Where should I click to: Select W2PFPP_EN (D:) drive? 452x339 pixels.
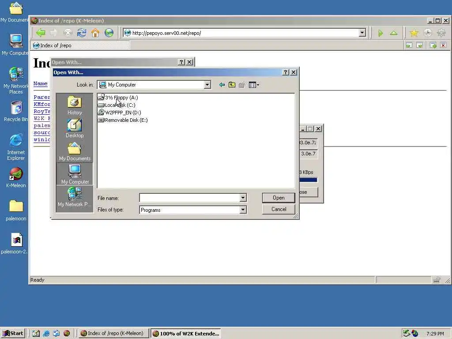pos(120,113)
